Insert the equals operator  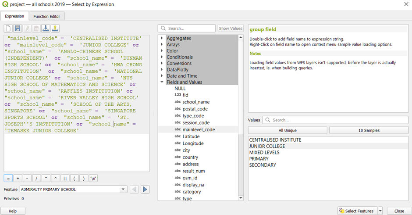point(8,178)
